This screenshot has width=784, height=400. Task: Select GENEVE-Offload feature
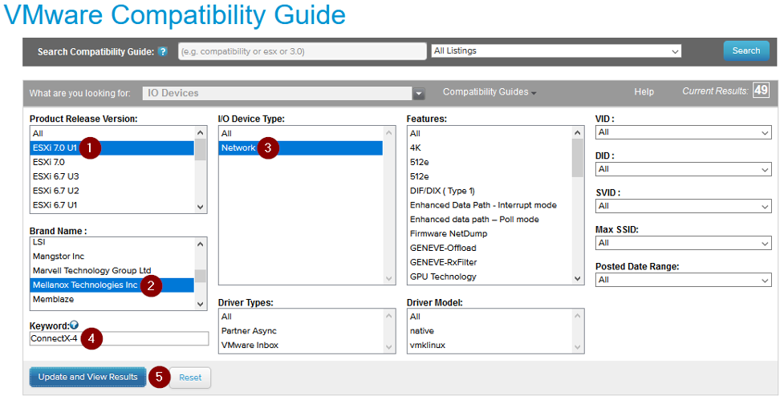[x=489, y=248]
